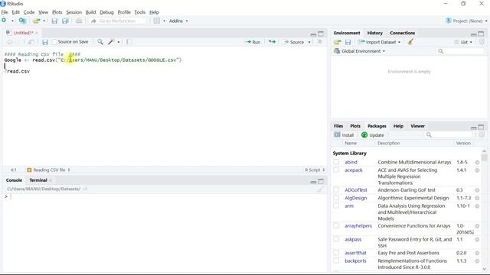Check the AlgDesign package checkbox
The width and height of the screenshot is (490, 275).
click(x=336, y=198)
